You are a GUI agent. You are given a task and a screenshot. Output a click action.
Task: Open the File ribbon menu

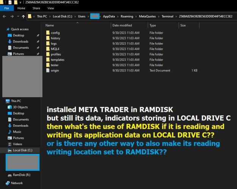click(x=7, y=8)
